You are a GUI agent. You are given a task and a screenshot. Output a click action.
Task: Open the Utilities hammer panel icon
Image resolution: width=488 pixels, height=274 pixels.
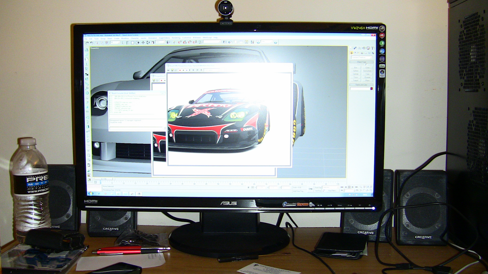coord(372,48)
